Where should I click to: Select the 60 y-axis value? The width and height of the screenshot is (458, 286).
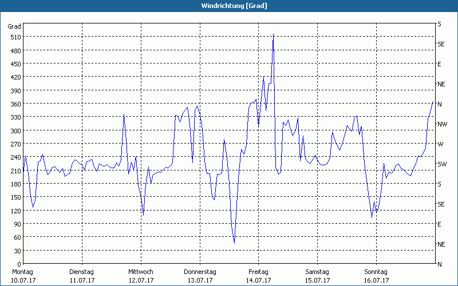pos(18,237)
